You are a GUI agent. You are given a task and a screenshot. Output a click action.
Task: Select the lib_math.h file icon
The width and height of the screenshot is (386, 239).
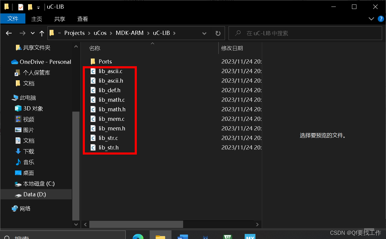click(93, 110)
